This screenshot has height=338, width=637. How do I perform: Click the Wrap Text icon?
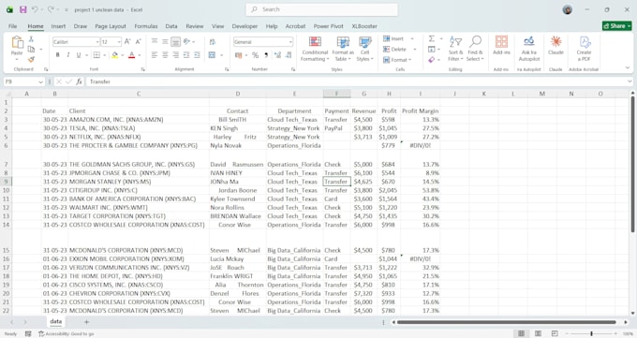click(x=212, y=42)
